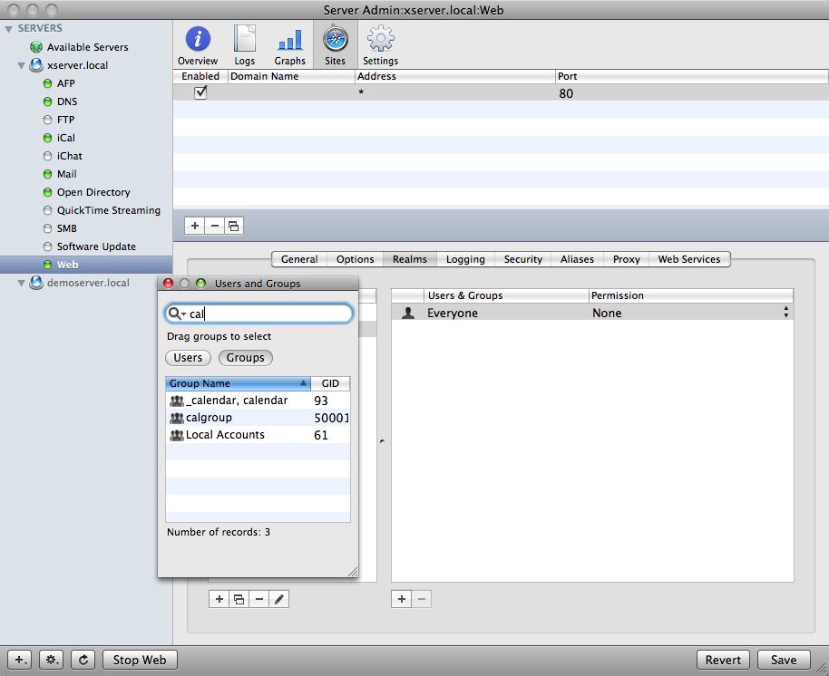Click the GID column header

[x=330, y=383]
